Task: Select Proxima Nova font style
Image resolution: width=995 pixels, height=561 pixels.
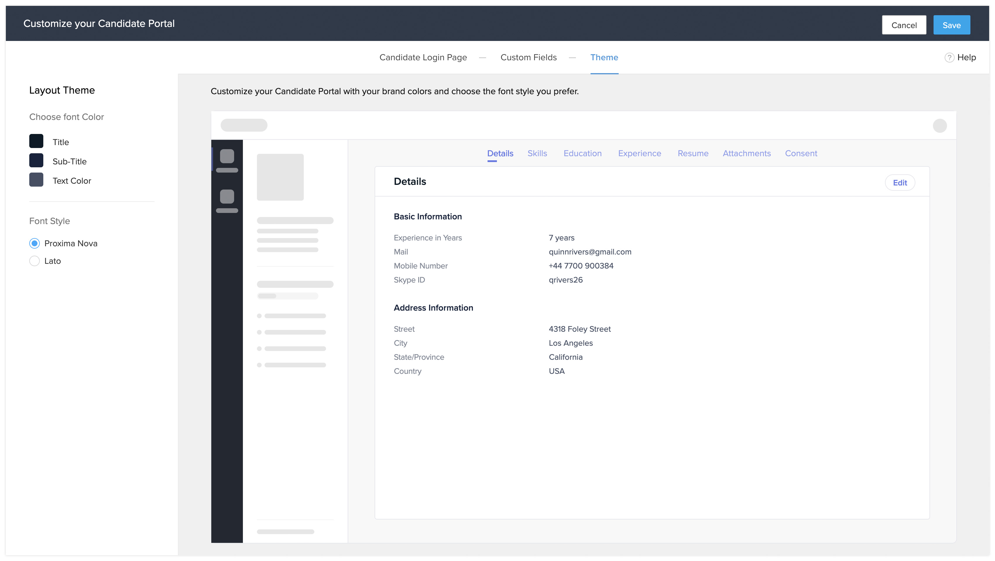Action: point(34,243)
